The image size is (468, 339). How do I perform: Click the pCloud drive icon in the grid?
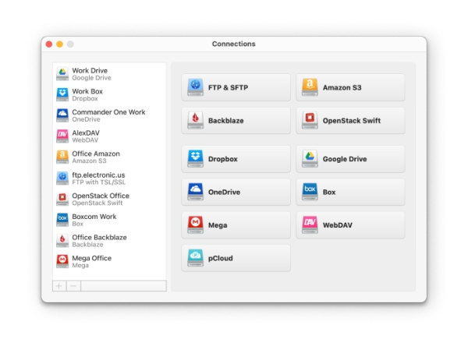pyautogui.click(x=196, y=258)
